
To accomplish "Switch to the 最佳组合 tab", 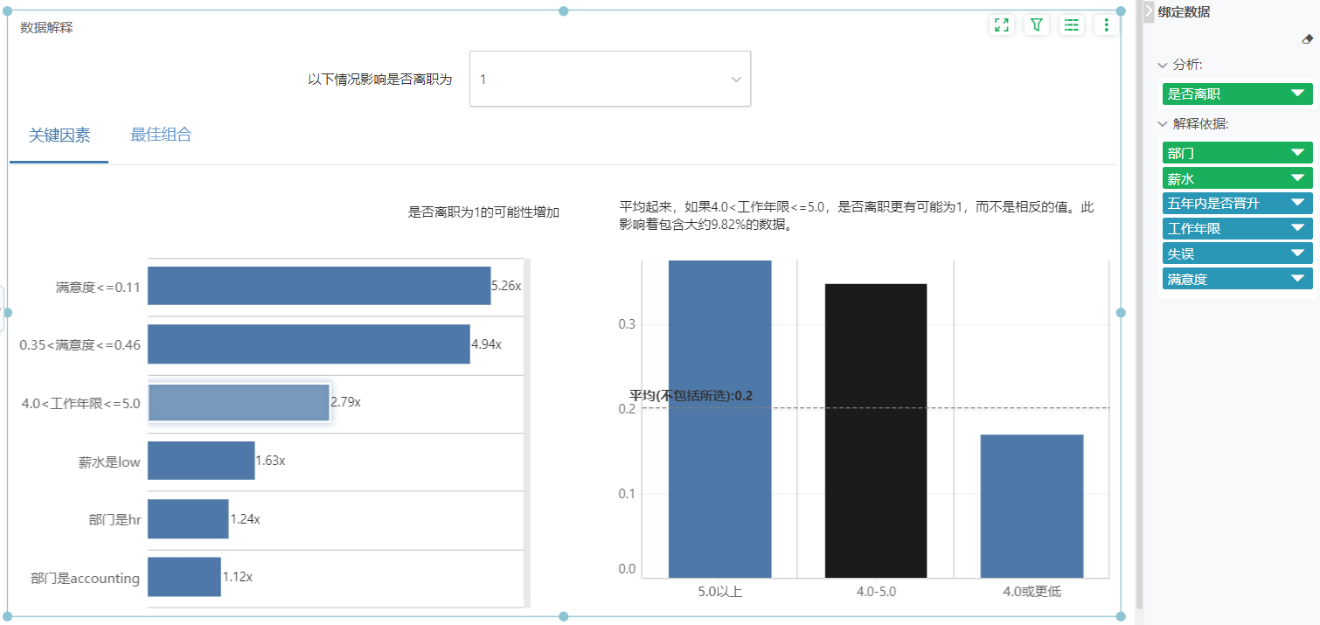I will (161, 135).
